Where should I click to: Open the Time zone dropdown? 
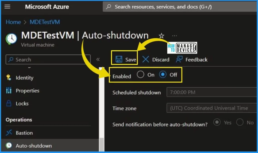click(x=212, y=108)
